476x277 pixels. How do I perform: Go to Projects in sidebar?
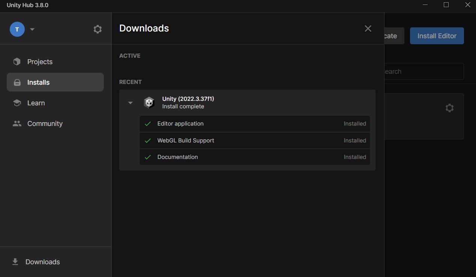point(55,62)
